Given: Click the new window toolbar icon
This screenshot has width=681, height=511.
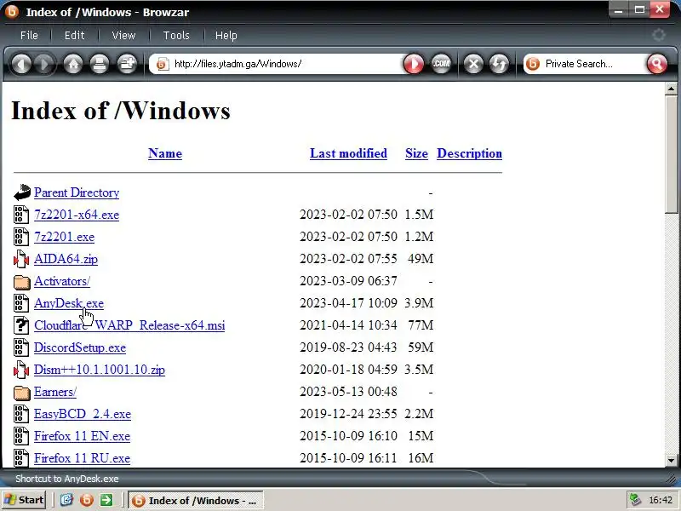Looking at the screenshot, I should coord(127,65).
